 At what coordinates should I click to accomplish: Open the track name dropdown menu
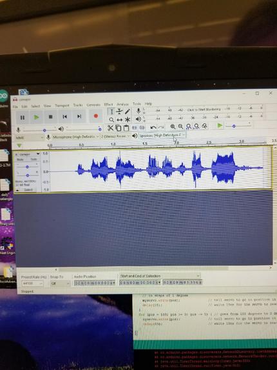click(x=28, y=154)
